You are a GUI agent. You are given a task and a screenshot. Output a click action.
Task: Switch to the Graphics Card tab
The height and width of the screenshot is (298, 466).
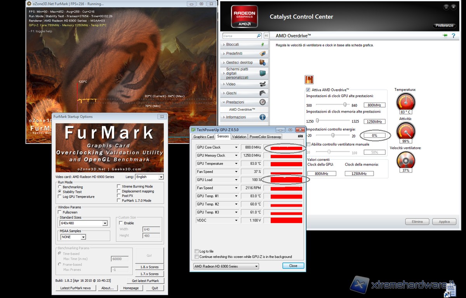pos(204,137)
